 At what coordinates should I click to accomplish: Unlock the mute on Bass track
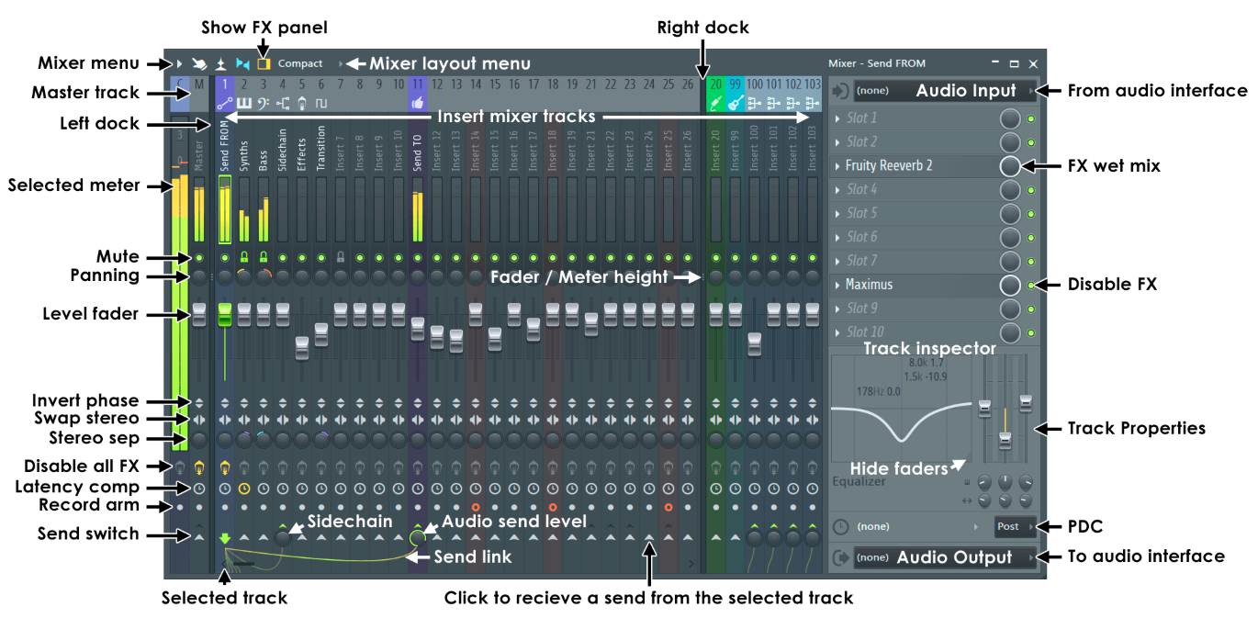264,258
